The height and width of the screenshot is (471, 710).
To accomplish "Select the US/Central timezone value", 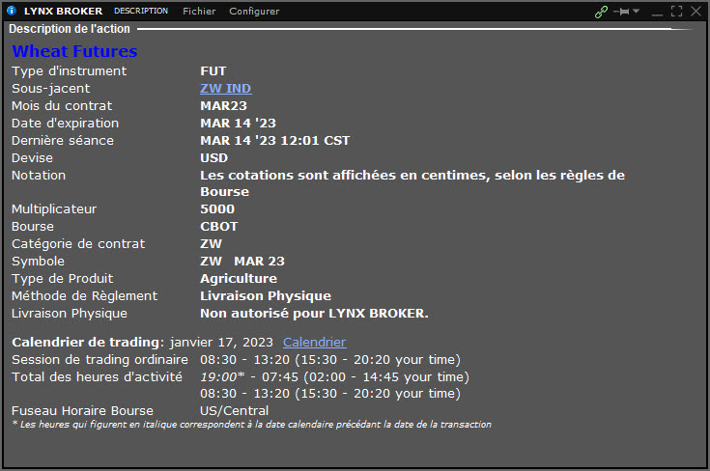I will tap(234, 411).
